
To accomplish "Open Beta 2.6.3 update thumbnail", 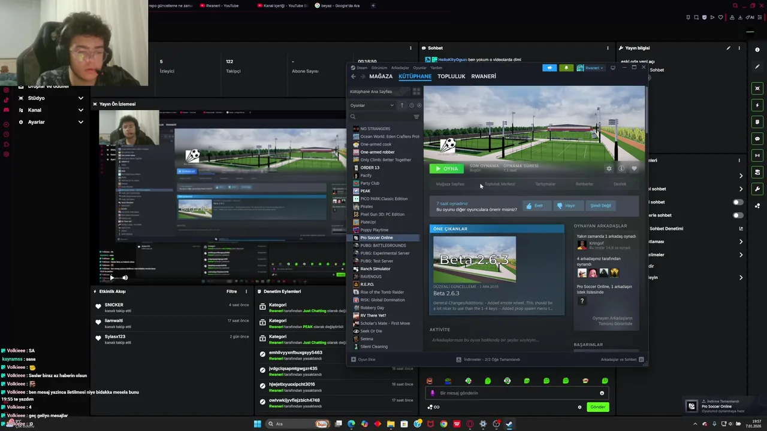I will (x=475, y=259).
